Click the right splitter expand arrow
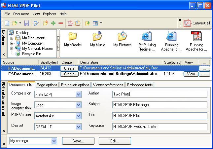213x149 pixels. 58,47
